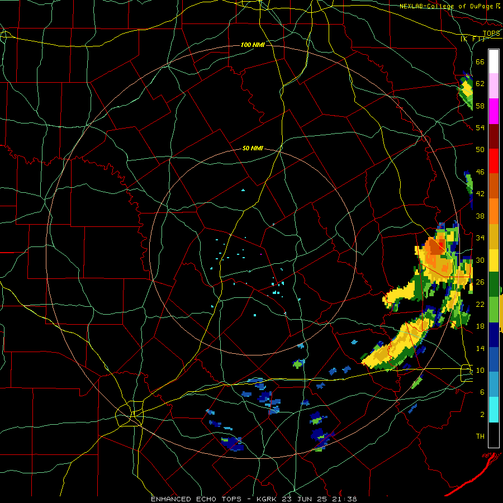Viewport: 503px width, 503px height.
Task: Click the "KGRK" radar site identifier
Action: point(267,499)
